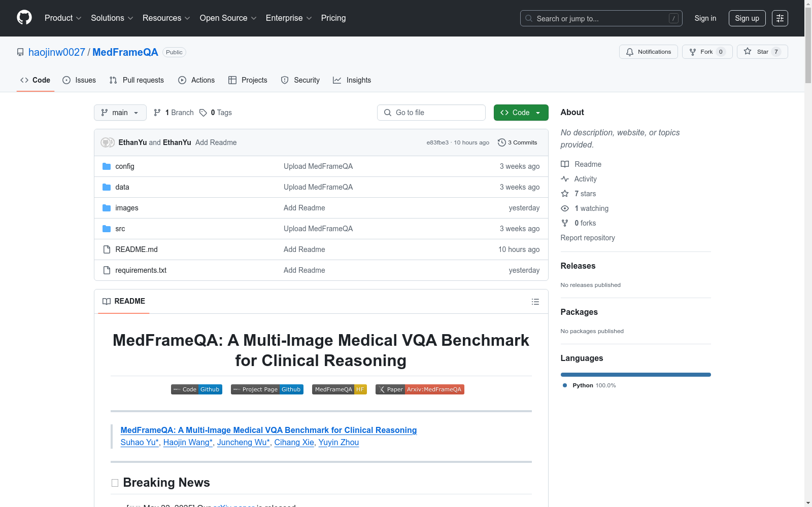Open the MedFrameQA repository link
This screenshot has height=507, width=812.
(x=125, y=52)
